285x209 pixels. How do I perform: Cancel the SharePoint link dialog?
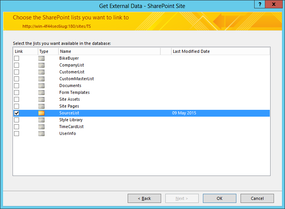pyautogui.click(x=257, y=198)
